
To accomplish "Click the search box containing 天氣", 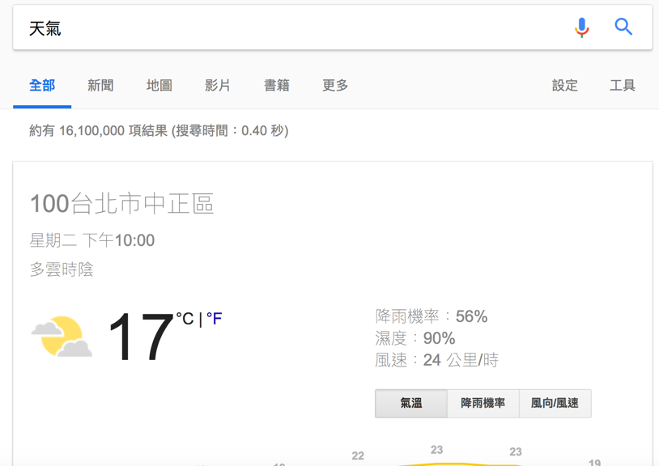I will (291, 28).
